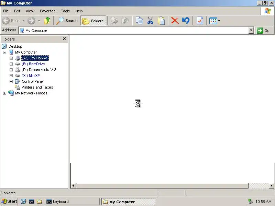Select My Network Places
275x206 pixels.
click(31, 93)
